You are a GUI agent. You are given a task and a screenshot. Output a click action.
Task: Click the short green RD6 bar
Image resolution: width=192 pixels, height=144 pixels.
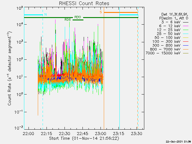pyautogui.click(x=78, y=20)
